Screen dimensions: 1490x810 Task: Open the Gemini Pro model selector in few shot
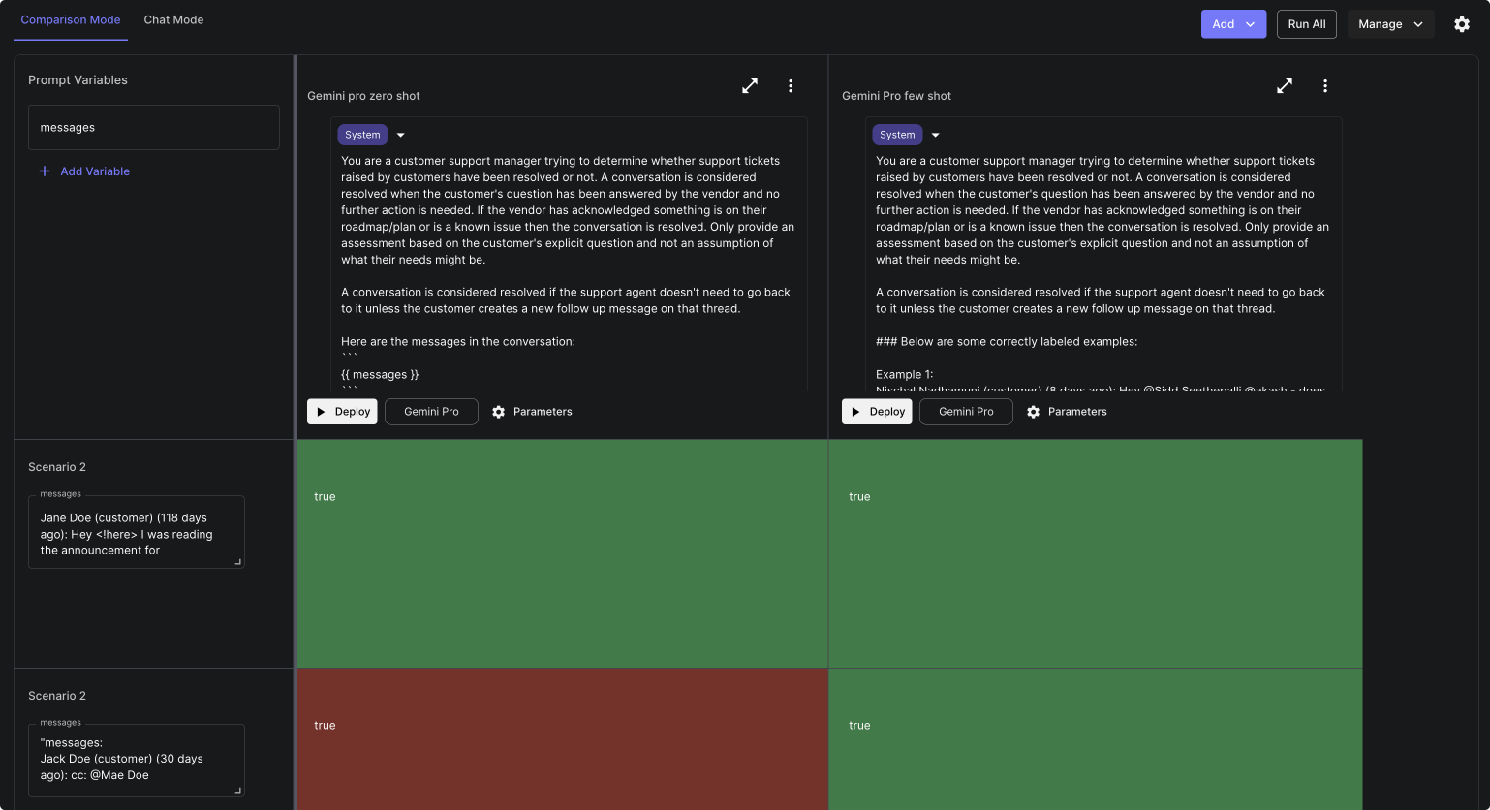(966, 412)
